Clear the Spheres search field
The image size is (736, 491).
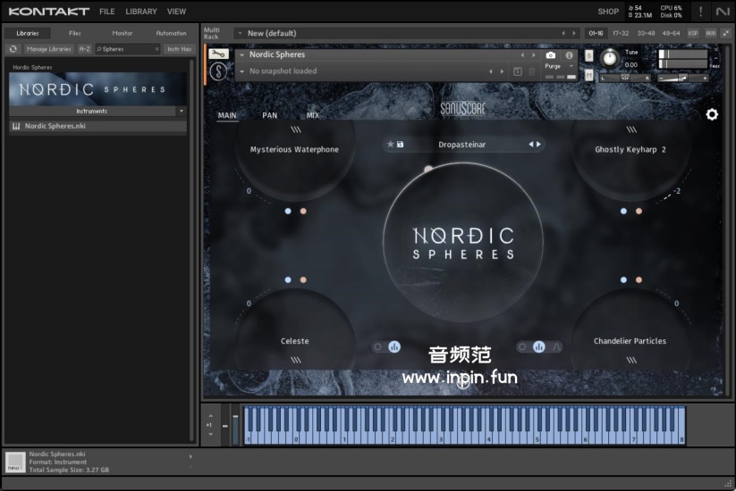pyautogui.click(x=155, y=49)
